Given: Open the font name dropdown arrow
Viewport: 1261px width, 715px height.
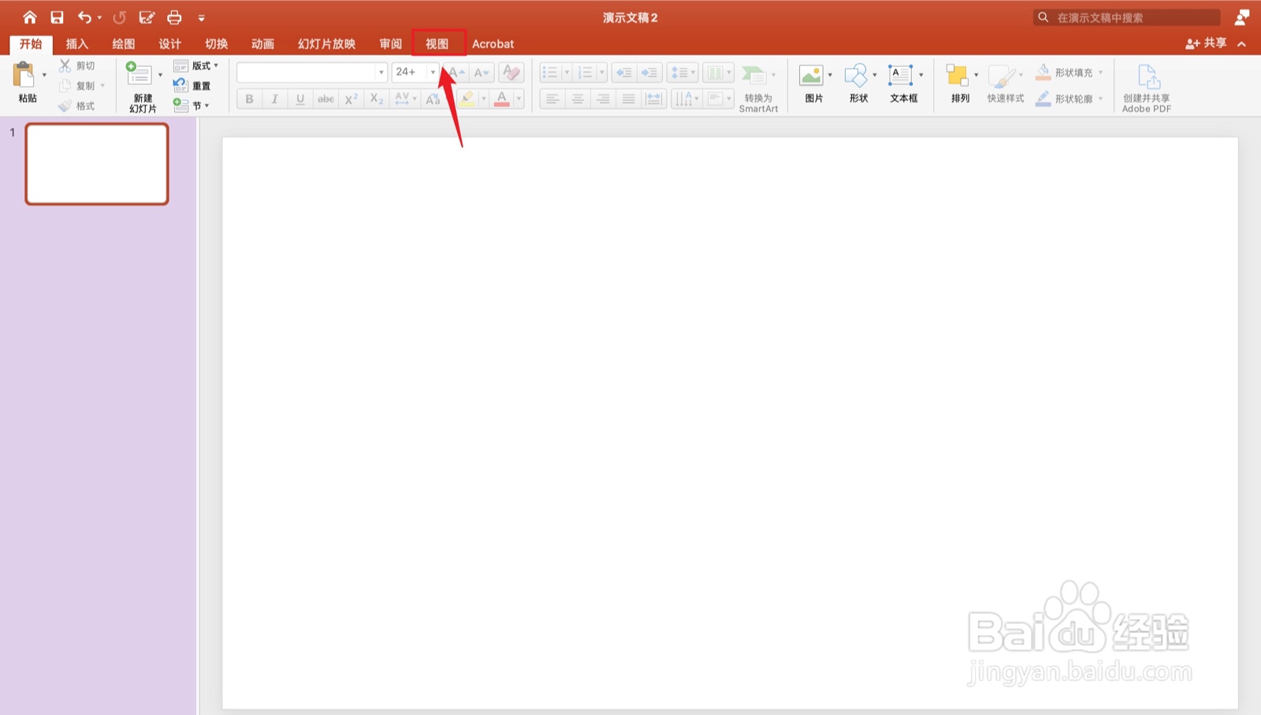Looking at the screenshot, I should pos(381,73).
